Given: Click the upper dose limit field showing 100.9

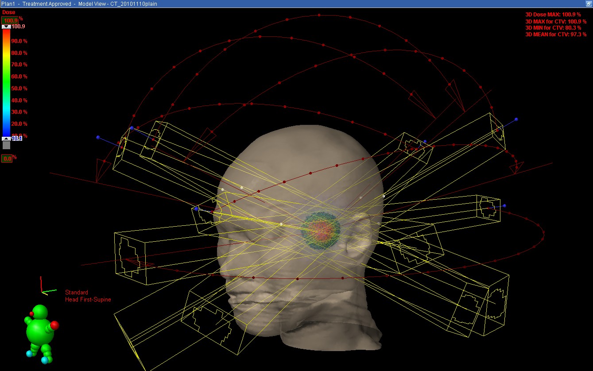Looking at the screenshot, I should point(9,20).
